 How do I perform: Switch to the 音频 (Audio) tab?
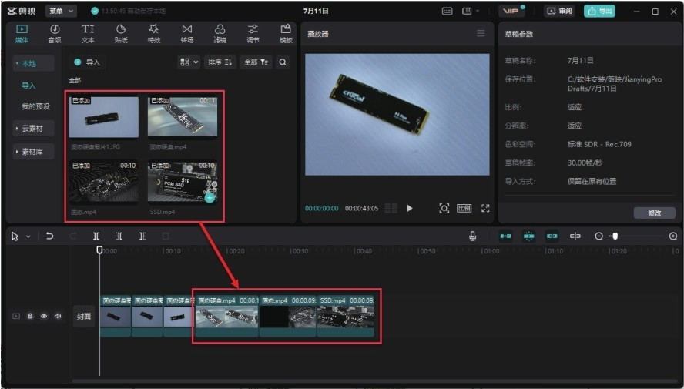coord(55,34)
